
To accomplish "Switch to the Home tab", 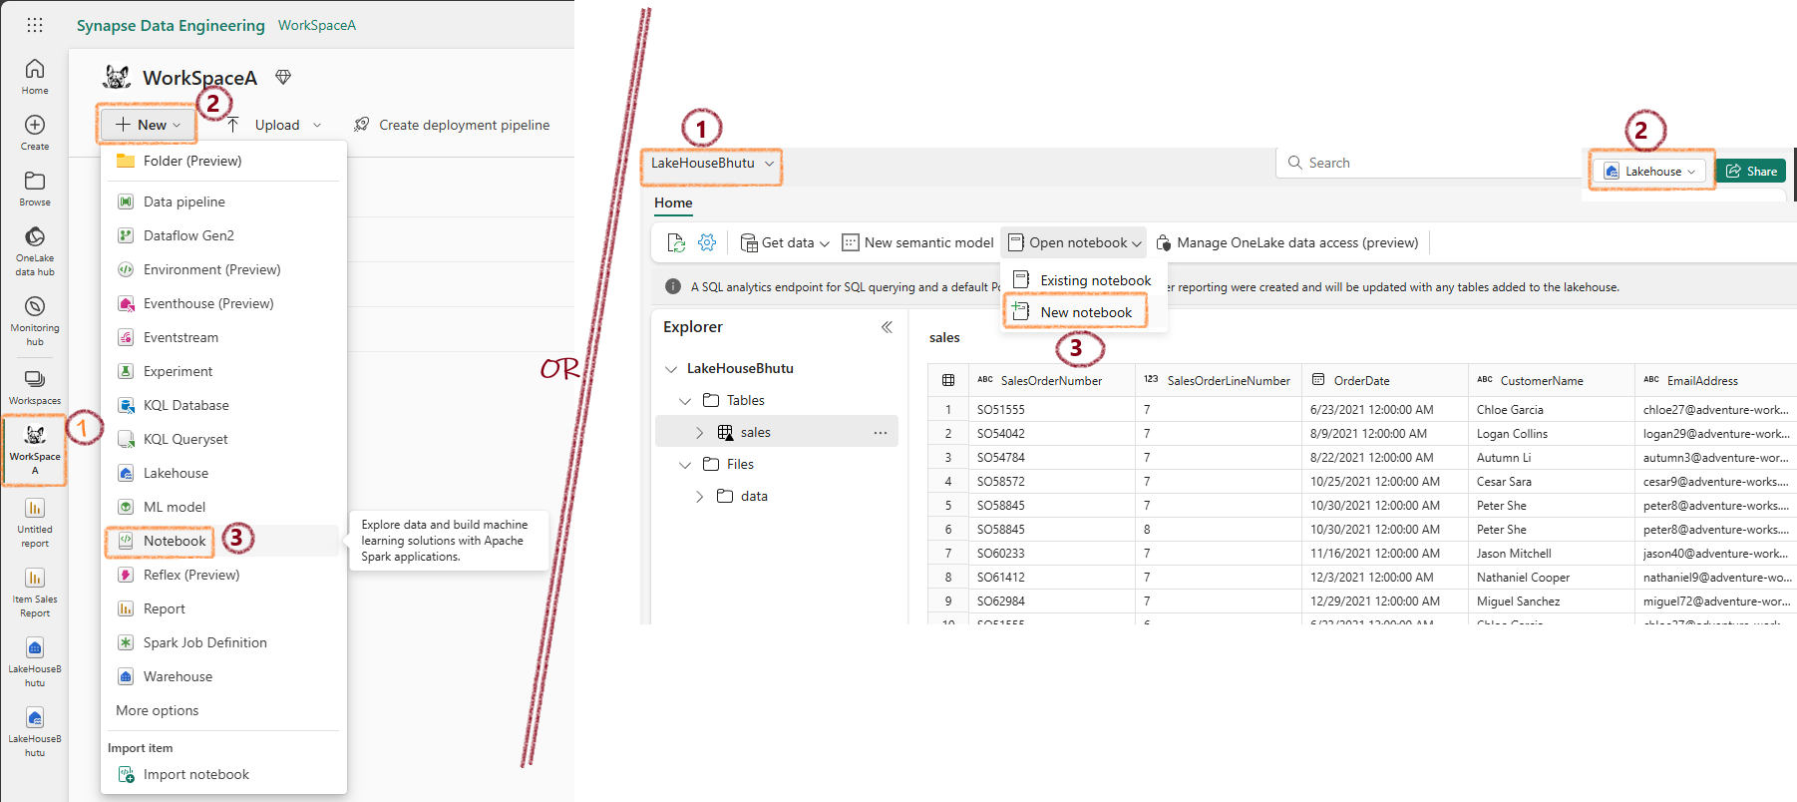I will tap(673, 202).
